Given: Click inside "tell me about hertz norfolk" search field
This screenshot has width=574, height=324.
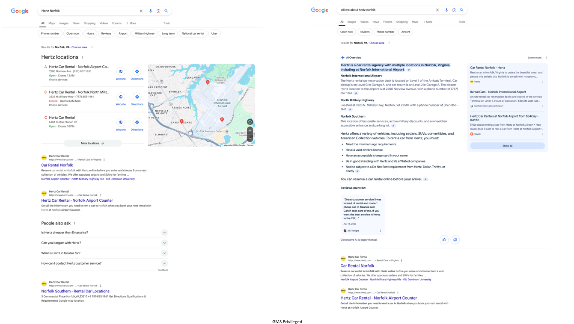Looking at the screenshot, I should [385, 10].
